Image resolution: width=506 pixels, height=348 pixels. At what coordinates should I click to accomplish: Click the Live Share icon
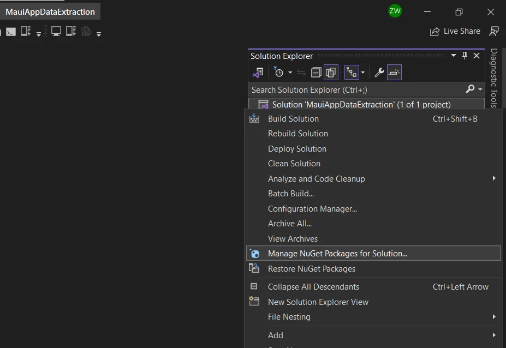435,31
